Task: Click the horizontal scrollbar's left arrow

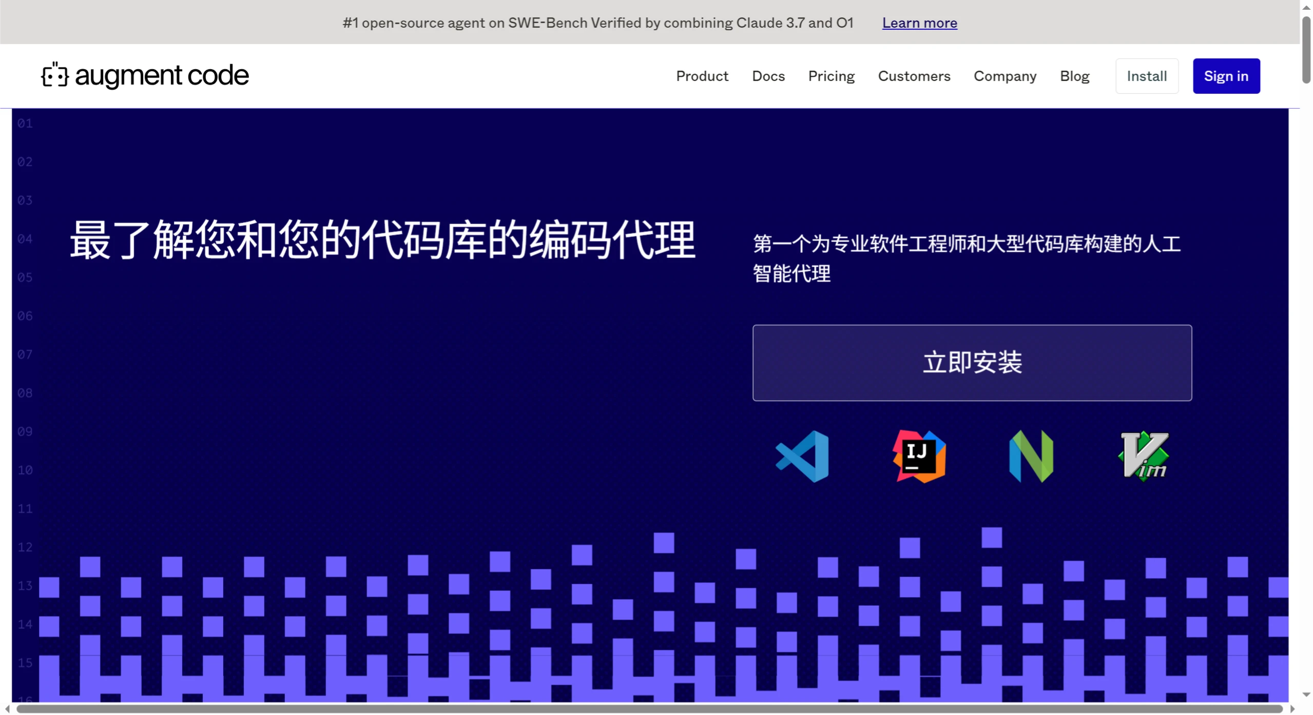Action: [x=7, y=709]
